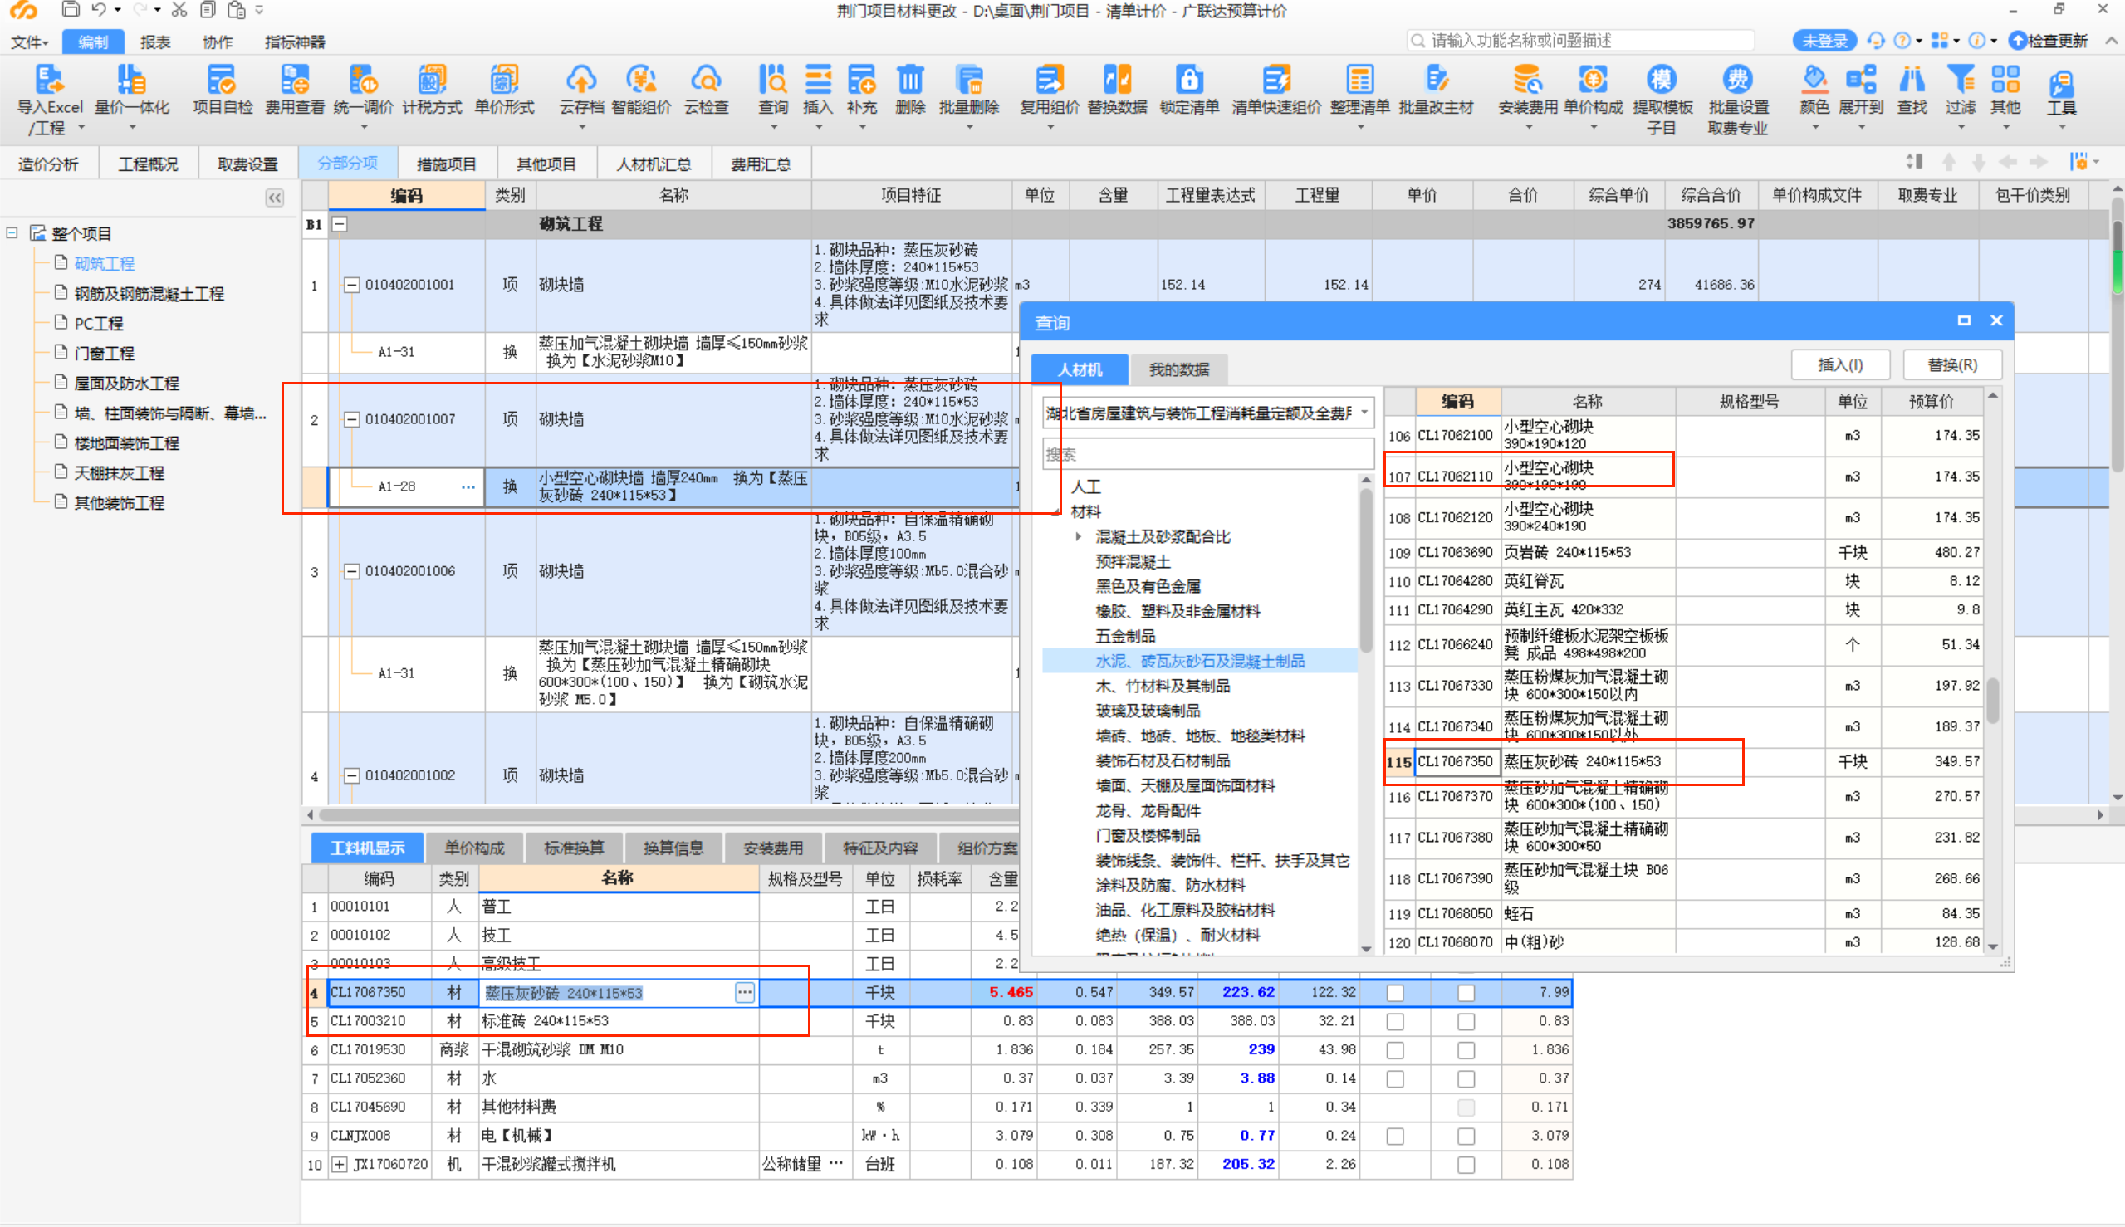This screenshot has height=1227, width=2125.
Task: Run 项目自检 from the ribbon
Action: (x=222, y=91)
